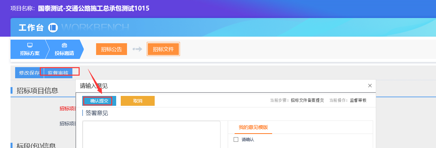The width and height of the screenshot is (436, 148).
Task: Click the 监督审核 toolbar button
Action: 58,73
